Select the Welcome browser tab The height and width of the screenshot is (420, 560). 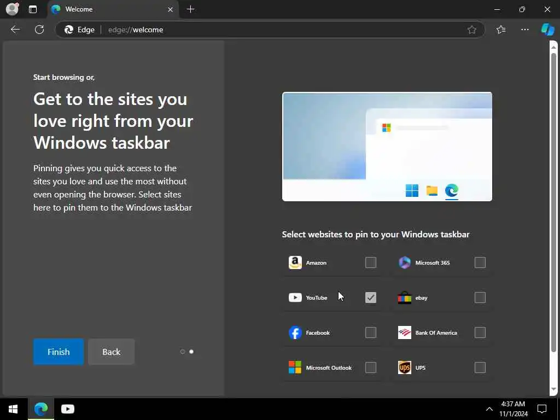[113, 9]
